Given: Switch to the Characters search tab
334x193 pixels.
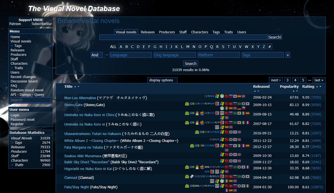Looking at the screenshot, I should pos(200,32).
